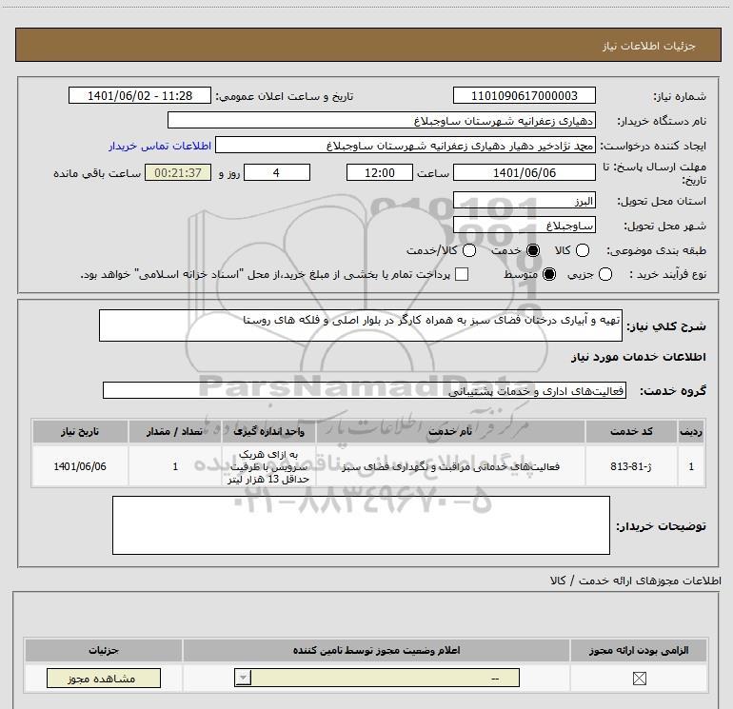The width and height of the screenshot is (733, 709).
Task: Toggle the mandatory license checkbox
Action: pyautogui.click(x=639, y=679)
